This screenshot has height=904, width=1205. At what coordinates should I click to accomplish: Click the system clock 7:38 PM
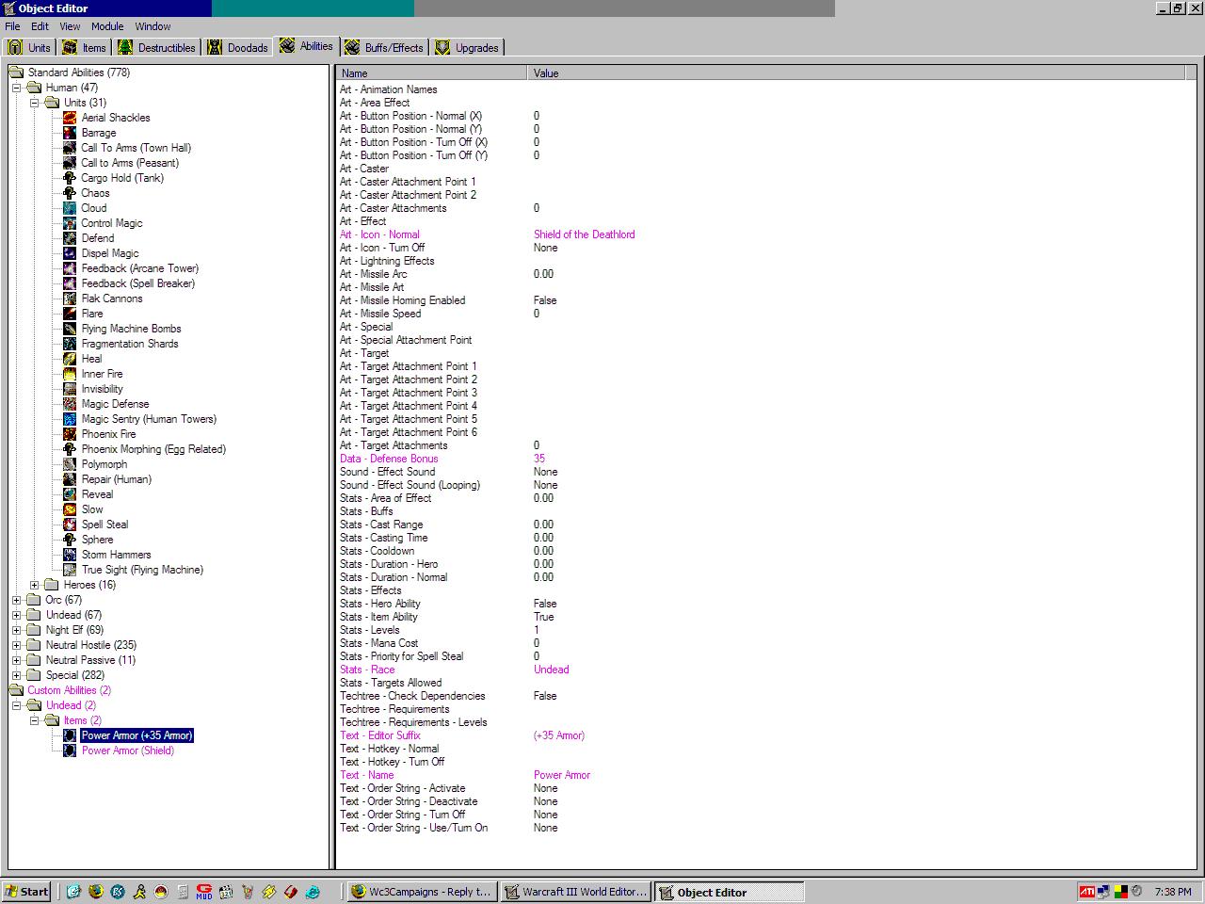tap(1173, 892)
